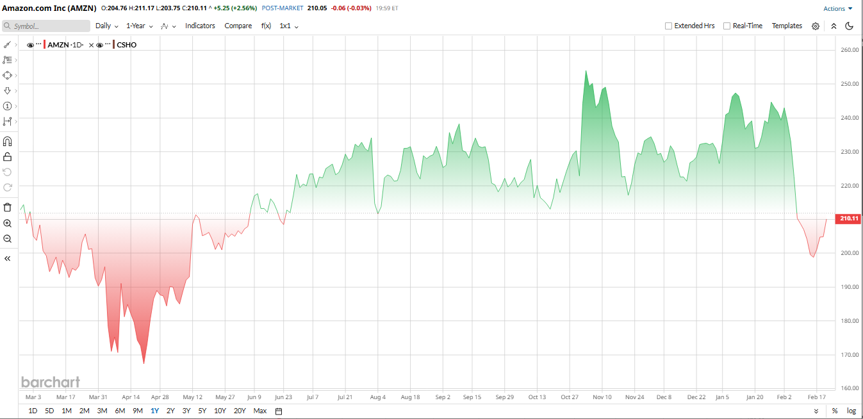863x419 pixels.
Task: Collapse the left drawing toolbar
Action: (8, 259)
